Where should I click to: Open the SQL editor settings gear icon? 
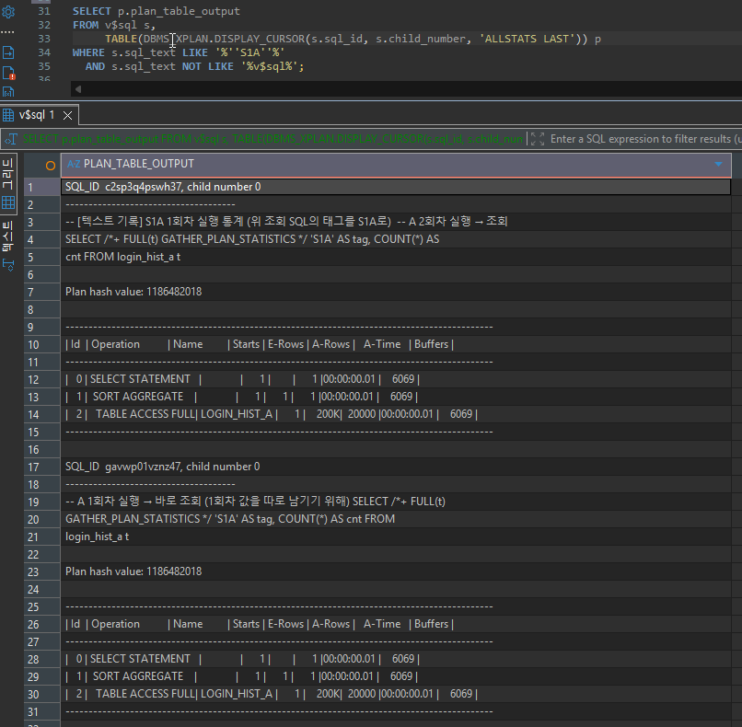pos(8,11)
